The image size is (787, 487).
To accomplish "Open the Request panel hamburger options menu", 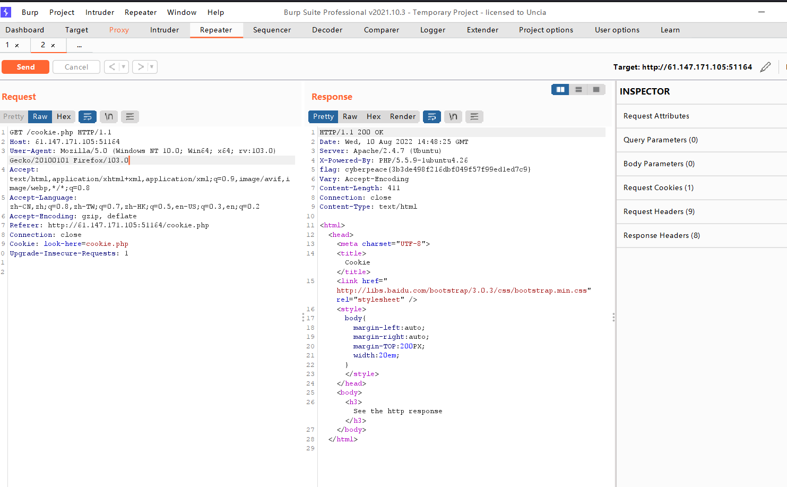I will (x=130, y=117).
